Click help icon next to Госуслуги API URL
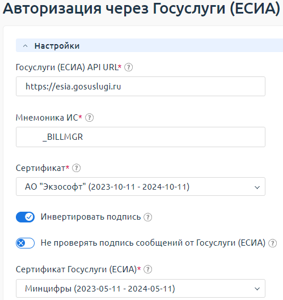 click(x=129, y=67)
